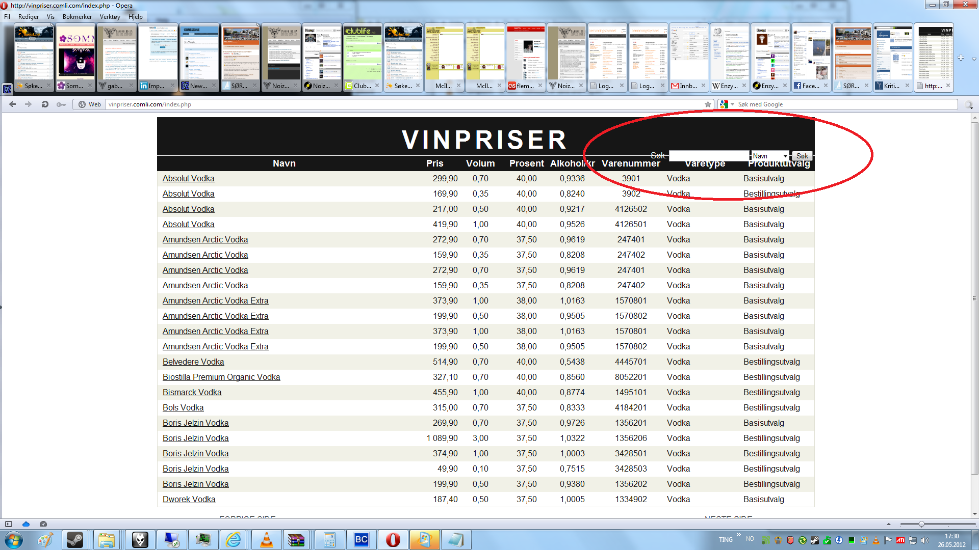Open Absolut Vodka link priced 299,90

pyautogui.click(x=188, y=179)
